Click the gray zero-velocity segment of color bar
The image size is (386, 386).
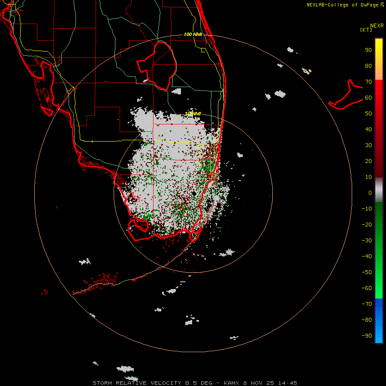pyautogui.click(x=379, y=190)
